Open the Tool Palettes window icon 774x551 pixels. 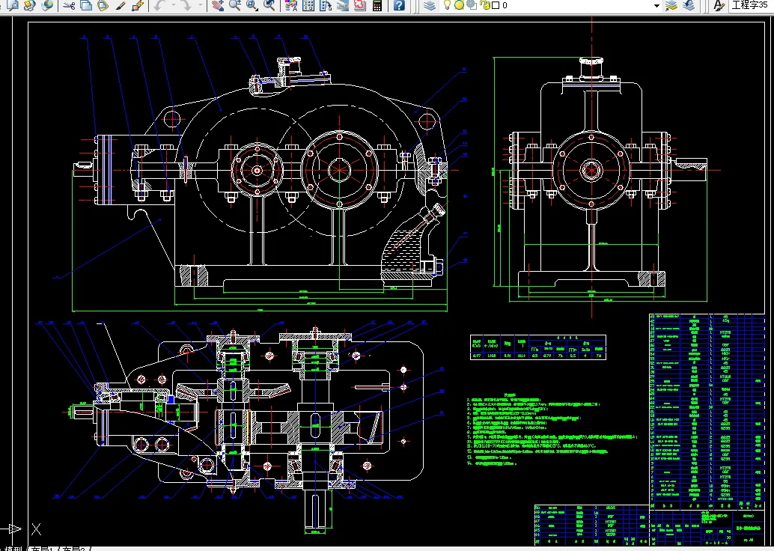(326, 5)
